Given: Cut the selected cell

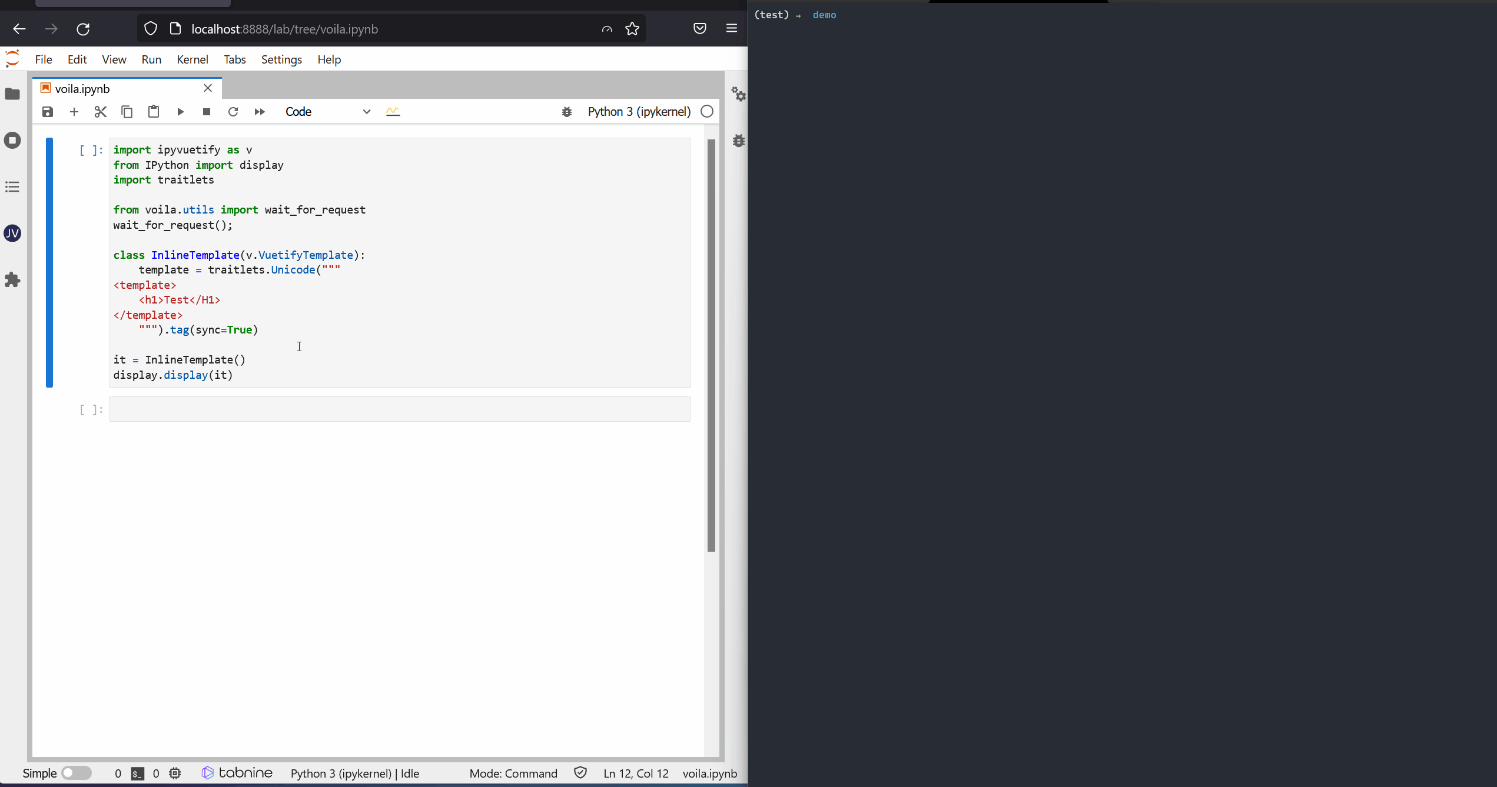Looking at the screenshot, I should click(x=100, y=111).
